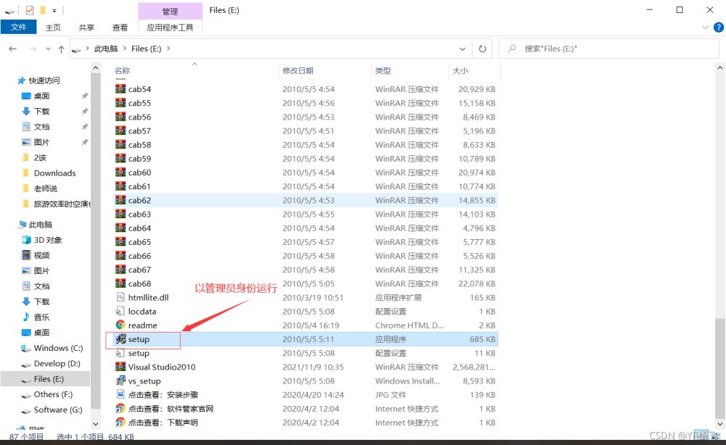Open Downloads folder in quick access
This screenshot has width=726, height=445.
click(54, 172)
